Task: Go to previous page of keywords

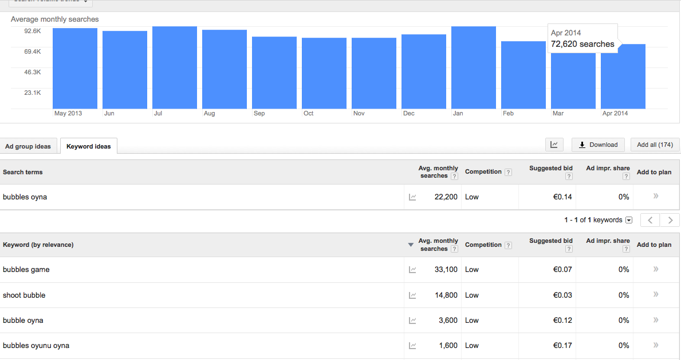Action: [650, 220]
